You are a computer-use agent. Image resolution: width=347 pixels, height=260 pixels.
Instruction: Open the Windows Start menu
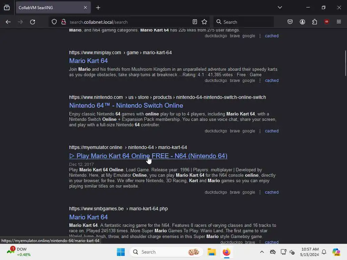point(121,252)
